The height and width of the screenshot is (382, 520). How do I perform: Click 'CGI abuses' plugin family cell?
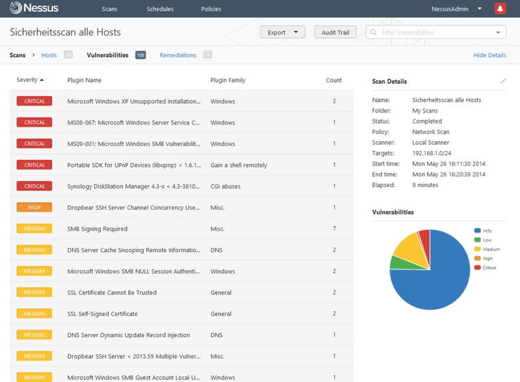[226, 186]
